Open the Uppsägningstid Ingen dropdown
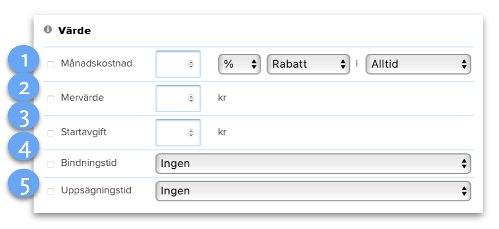Screen dimensions: 499x229 coord(313,191)
